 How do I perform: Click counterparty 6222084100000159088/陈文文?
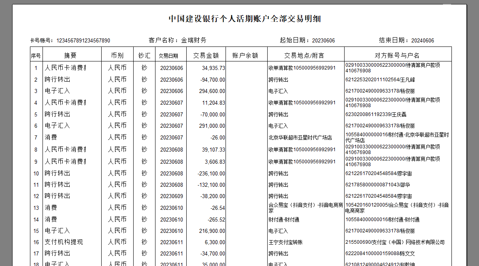click(x=380, y=253)
